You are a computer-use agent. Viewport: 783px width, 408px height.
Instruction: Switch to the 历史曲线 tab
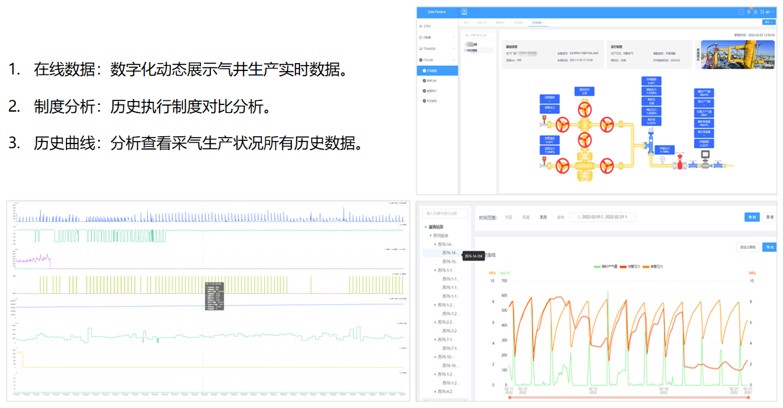[x=519, y=23]
